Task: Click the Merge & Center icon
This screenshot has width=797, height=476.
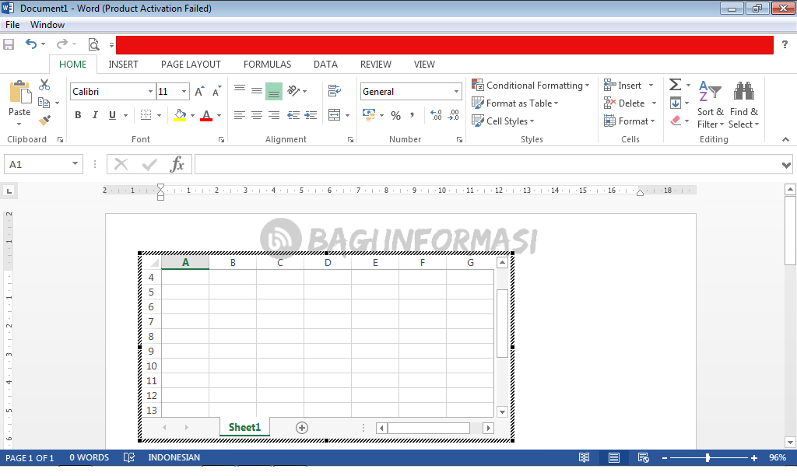Action: (335, 115)
